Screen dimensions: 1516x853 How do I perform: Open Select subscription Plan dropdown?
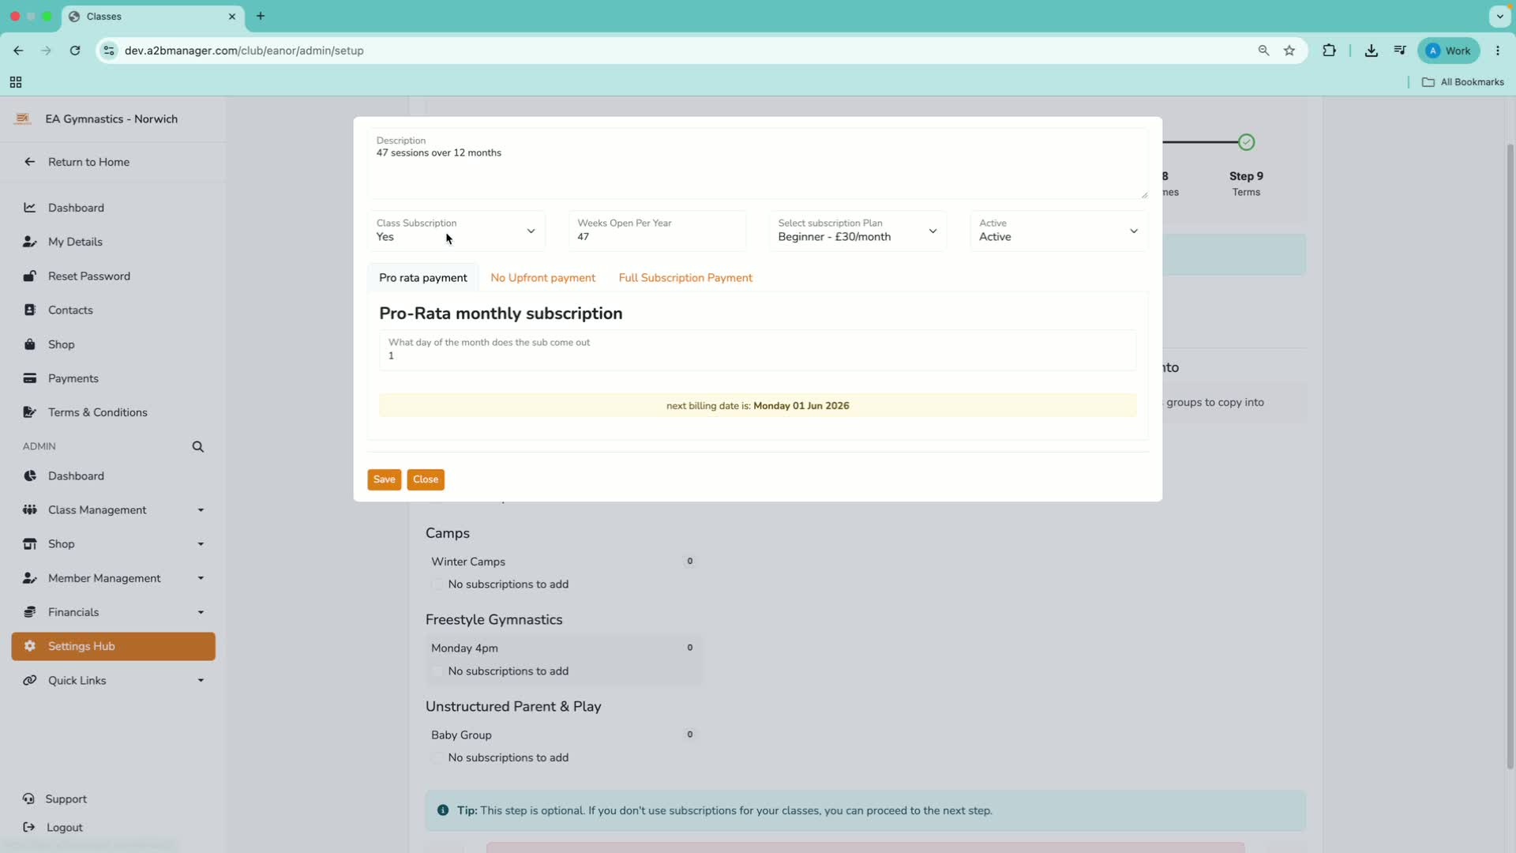click(857, 231)
